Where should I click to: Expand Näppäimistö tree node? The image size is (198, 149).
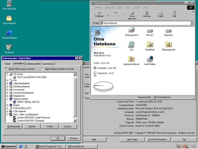point(7,96)
